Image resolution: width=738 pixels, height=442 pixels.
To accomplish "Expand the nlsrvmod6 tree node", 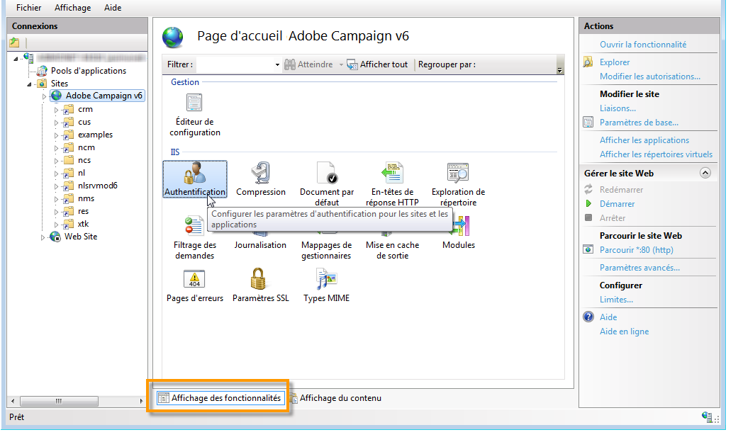I will click(x=57, y=186).
